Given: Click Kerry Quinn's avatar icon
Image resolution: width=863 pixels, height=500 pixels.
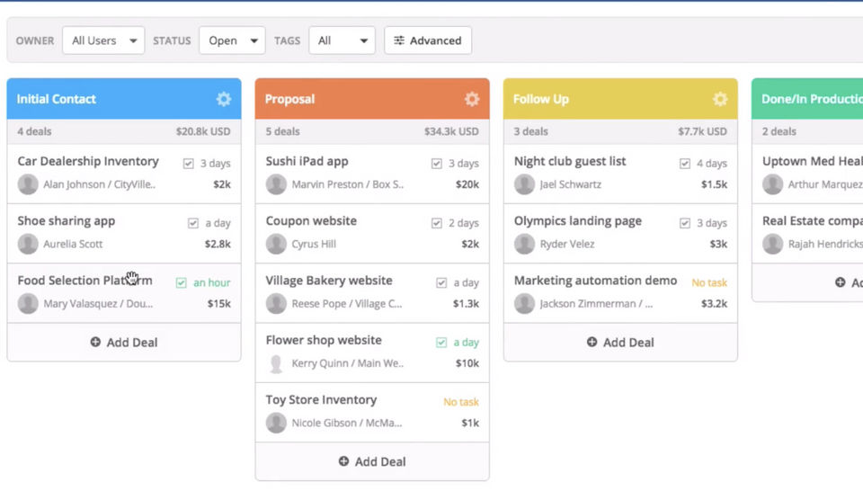Looking at the screenshot, I should click(x=276, y=363).
